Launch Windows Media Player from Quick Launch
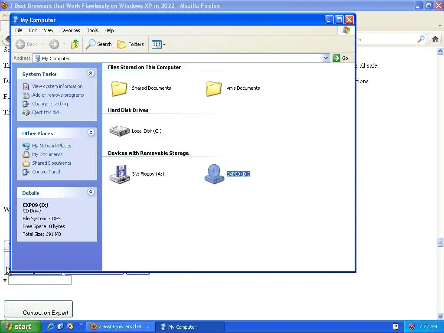 [x=70, y=326]
